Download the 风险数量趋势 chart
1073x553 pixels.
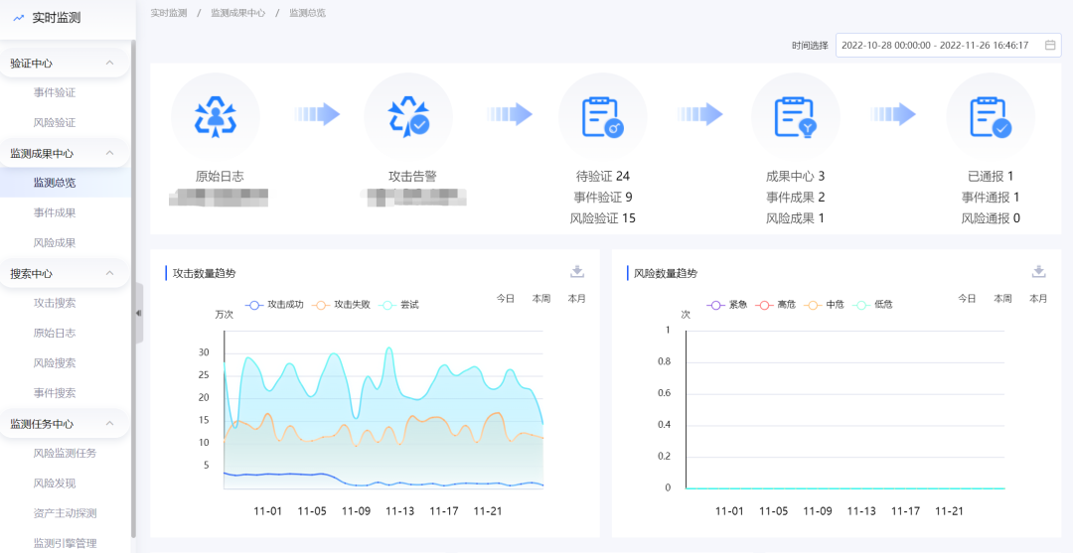pyautogui.click(x=1038, y=272)
